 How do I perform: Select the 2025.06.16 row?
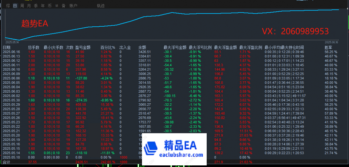[11, 52]
